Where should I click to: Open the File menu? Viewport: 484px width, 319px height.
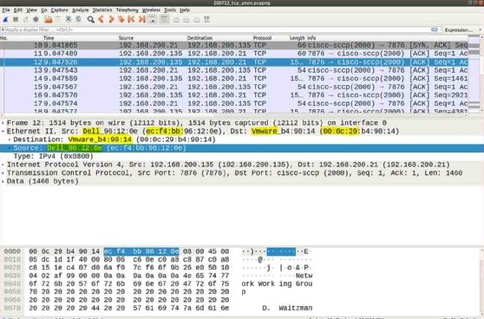[6, 10]
